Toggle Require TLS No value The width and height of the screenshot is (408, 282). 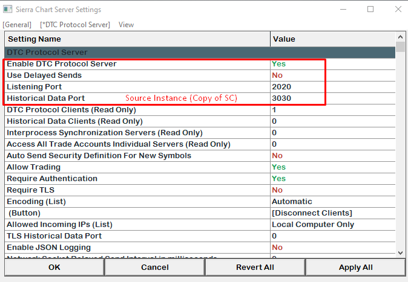277,190
